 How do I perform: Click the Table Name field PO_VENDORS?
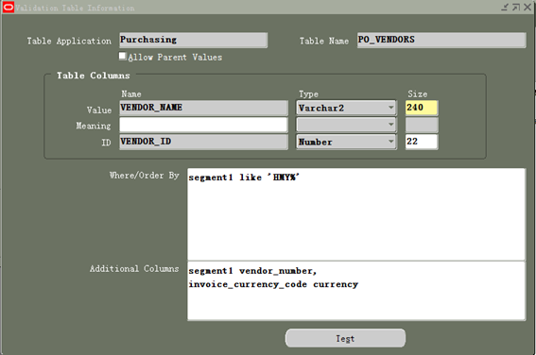(x=441, y=40)
